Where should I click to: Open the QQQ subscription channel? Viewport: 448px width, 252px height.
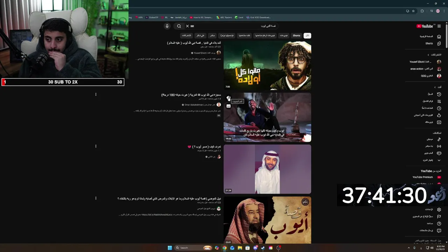pyautogui.click(x=431, y=76)
